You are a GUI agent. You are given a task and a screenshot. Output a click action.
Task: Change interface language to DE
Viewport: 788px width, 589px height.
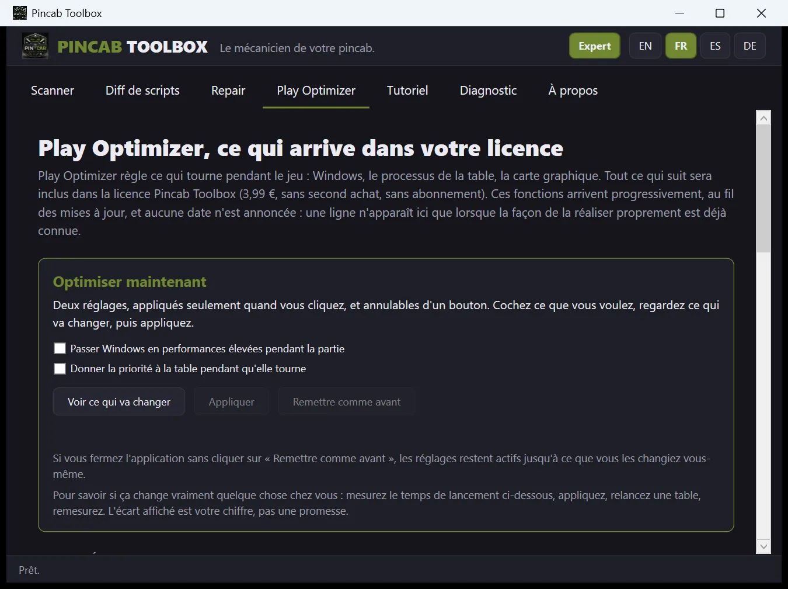click(x=750, y=46)
